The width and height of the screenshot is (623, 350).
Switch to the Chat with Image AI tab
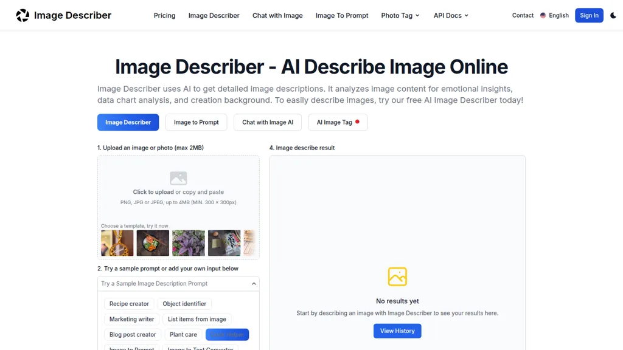point(268,122)
